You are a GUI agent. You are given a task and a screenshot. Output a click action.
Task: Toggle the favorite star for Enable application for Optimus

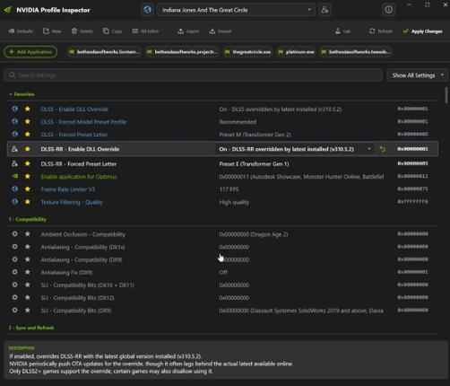(x=28, y=176)
